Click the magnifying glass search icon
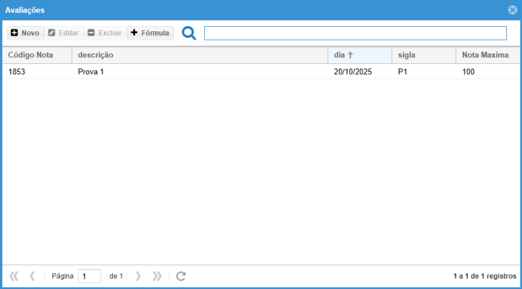Screen dimensions: 522x289 [189, 33]
